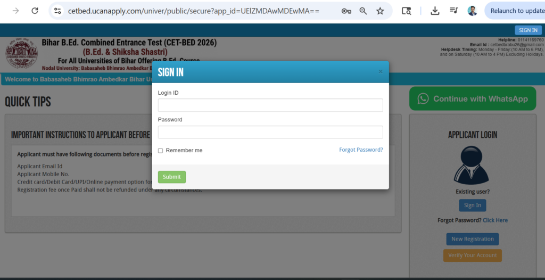Bookmark this page with star icon
Image resolution: width=545 pixels, height=280 pixels.
pyautogui.click(x=380, y=11)
